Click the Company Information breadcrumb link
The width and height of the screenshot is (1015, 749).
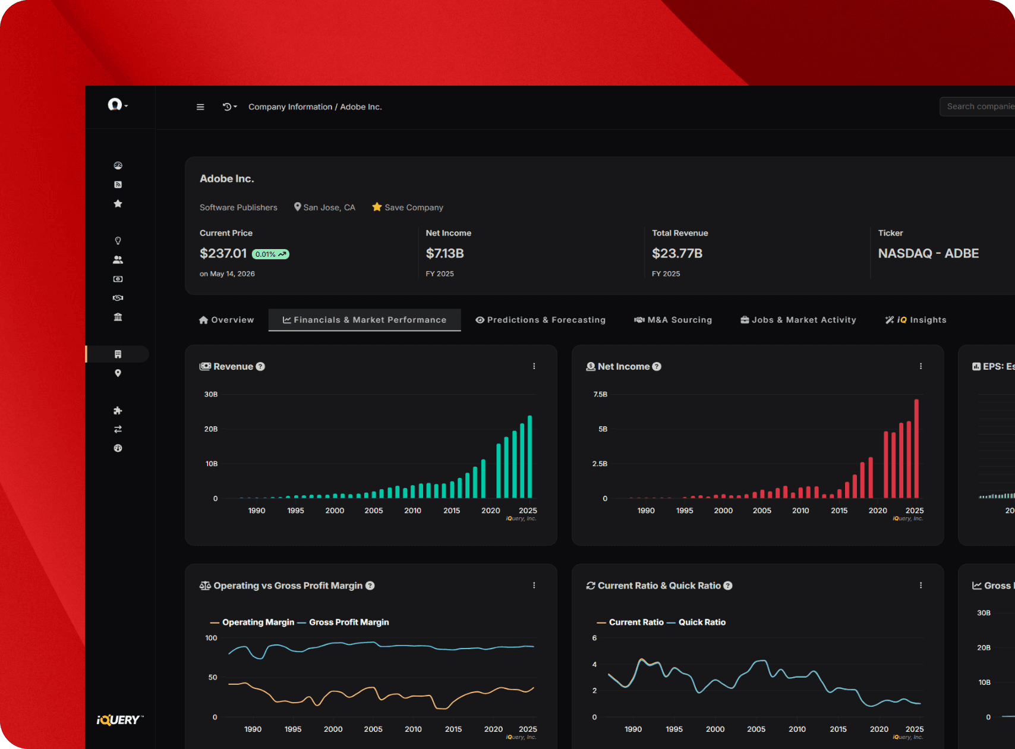click(290, 107)
